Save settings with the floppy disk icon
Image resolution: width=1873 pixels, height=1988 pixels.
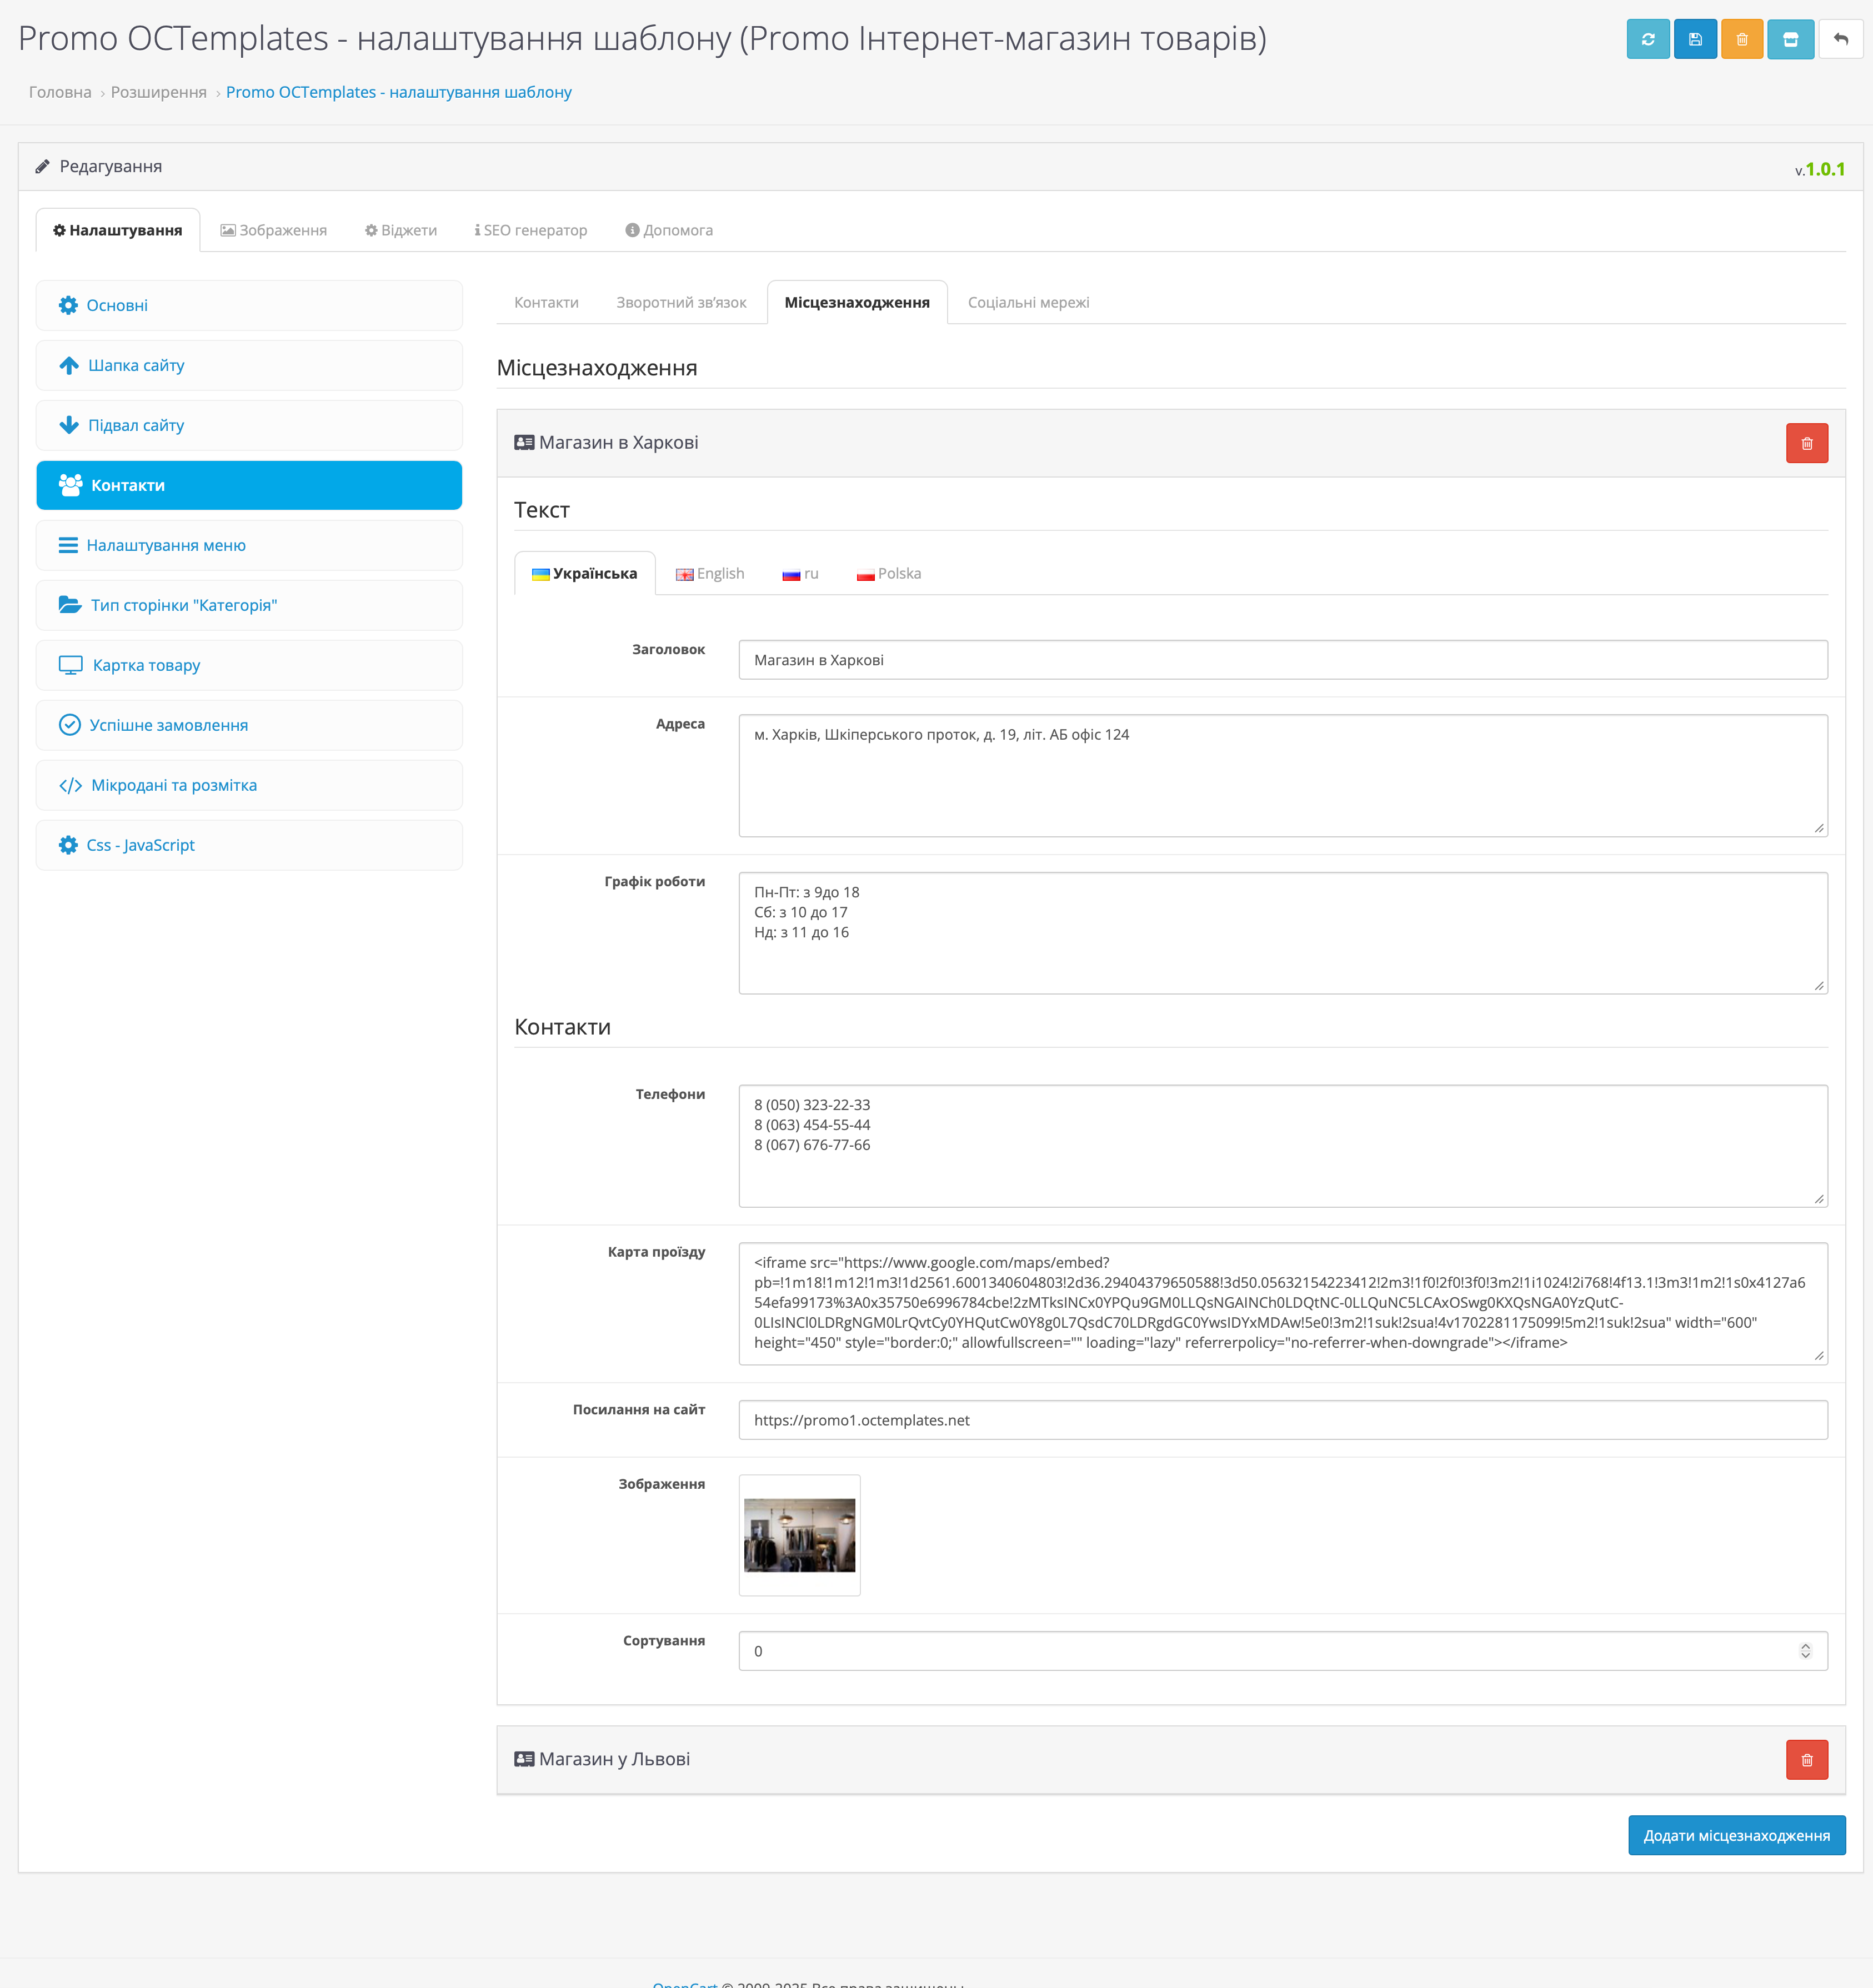coord(1694,40)
